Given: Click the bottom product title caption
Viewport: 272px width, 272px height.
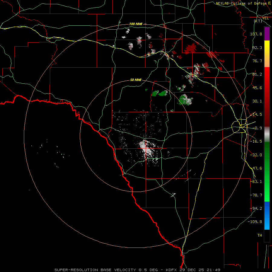Looking at the screenshot, I should click(x=138, y=270).
